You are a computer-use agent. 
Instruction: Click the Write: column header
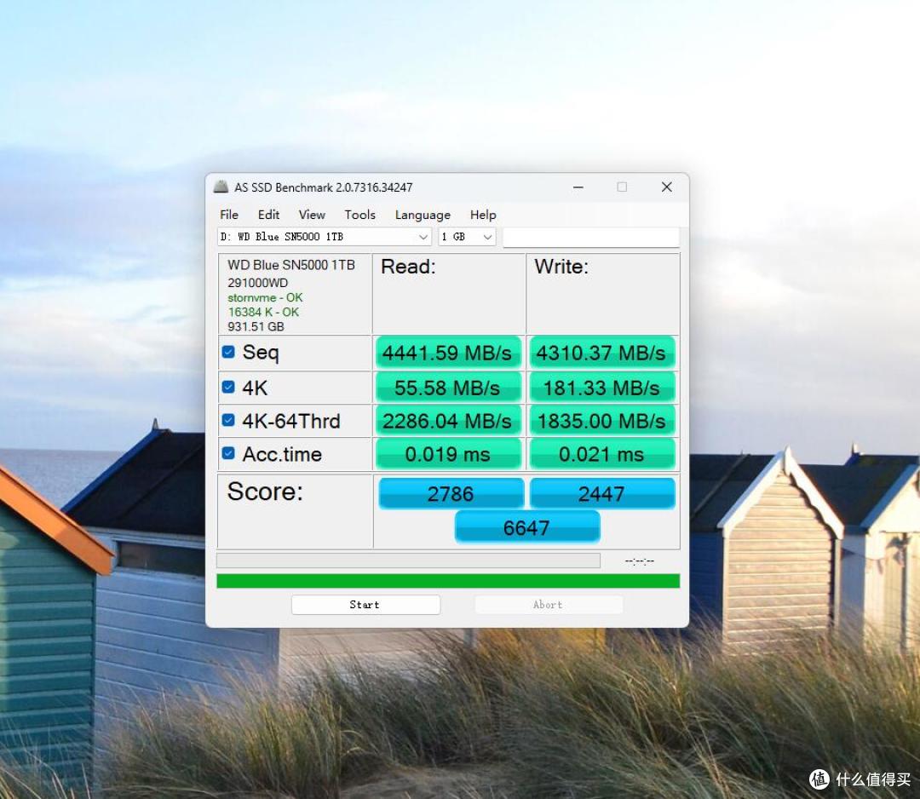[561, 267]
